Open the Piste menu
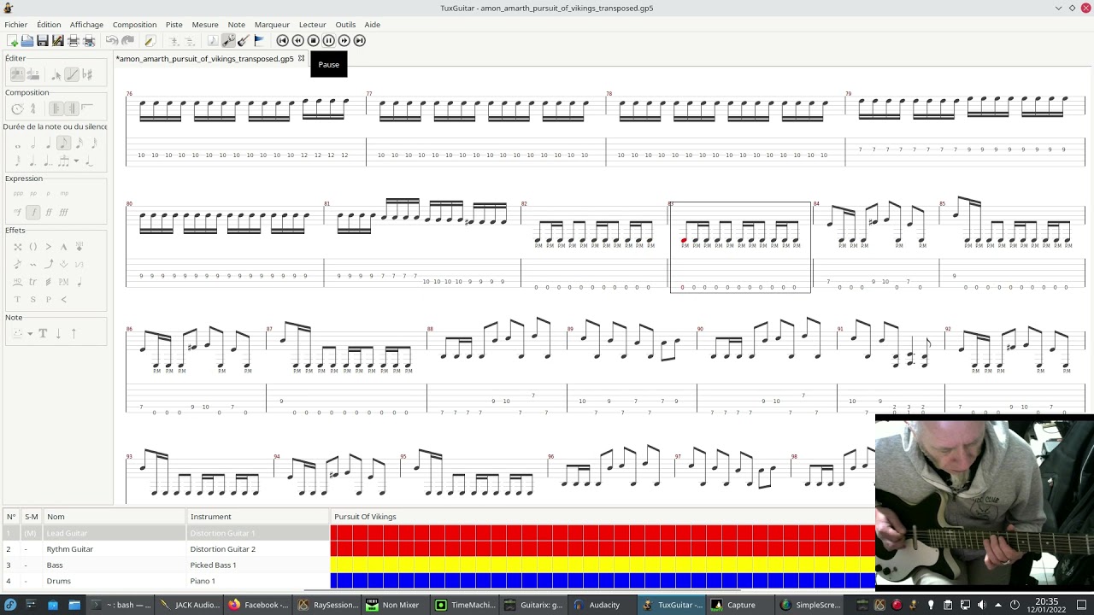 pos(174,25)
